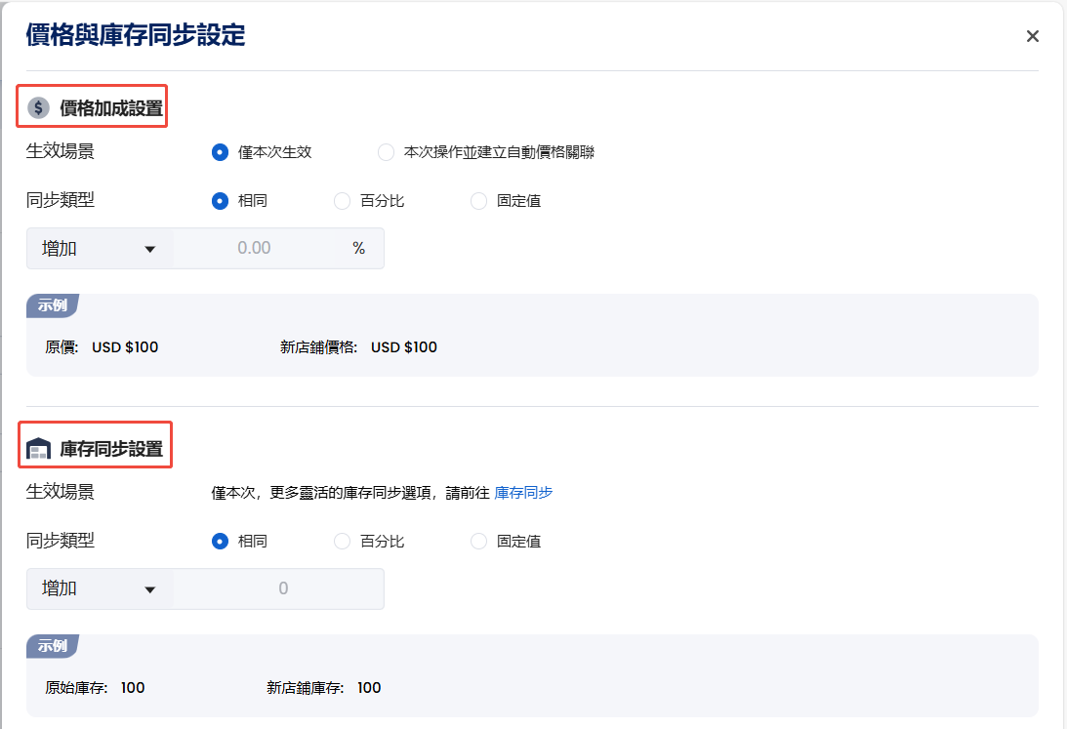Select 相同 for price sync type
The height and width of the screenshot is (729, 1067).
pyautogui.click(x=221, y=201)
